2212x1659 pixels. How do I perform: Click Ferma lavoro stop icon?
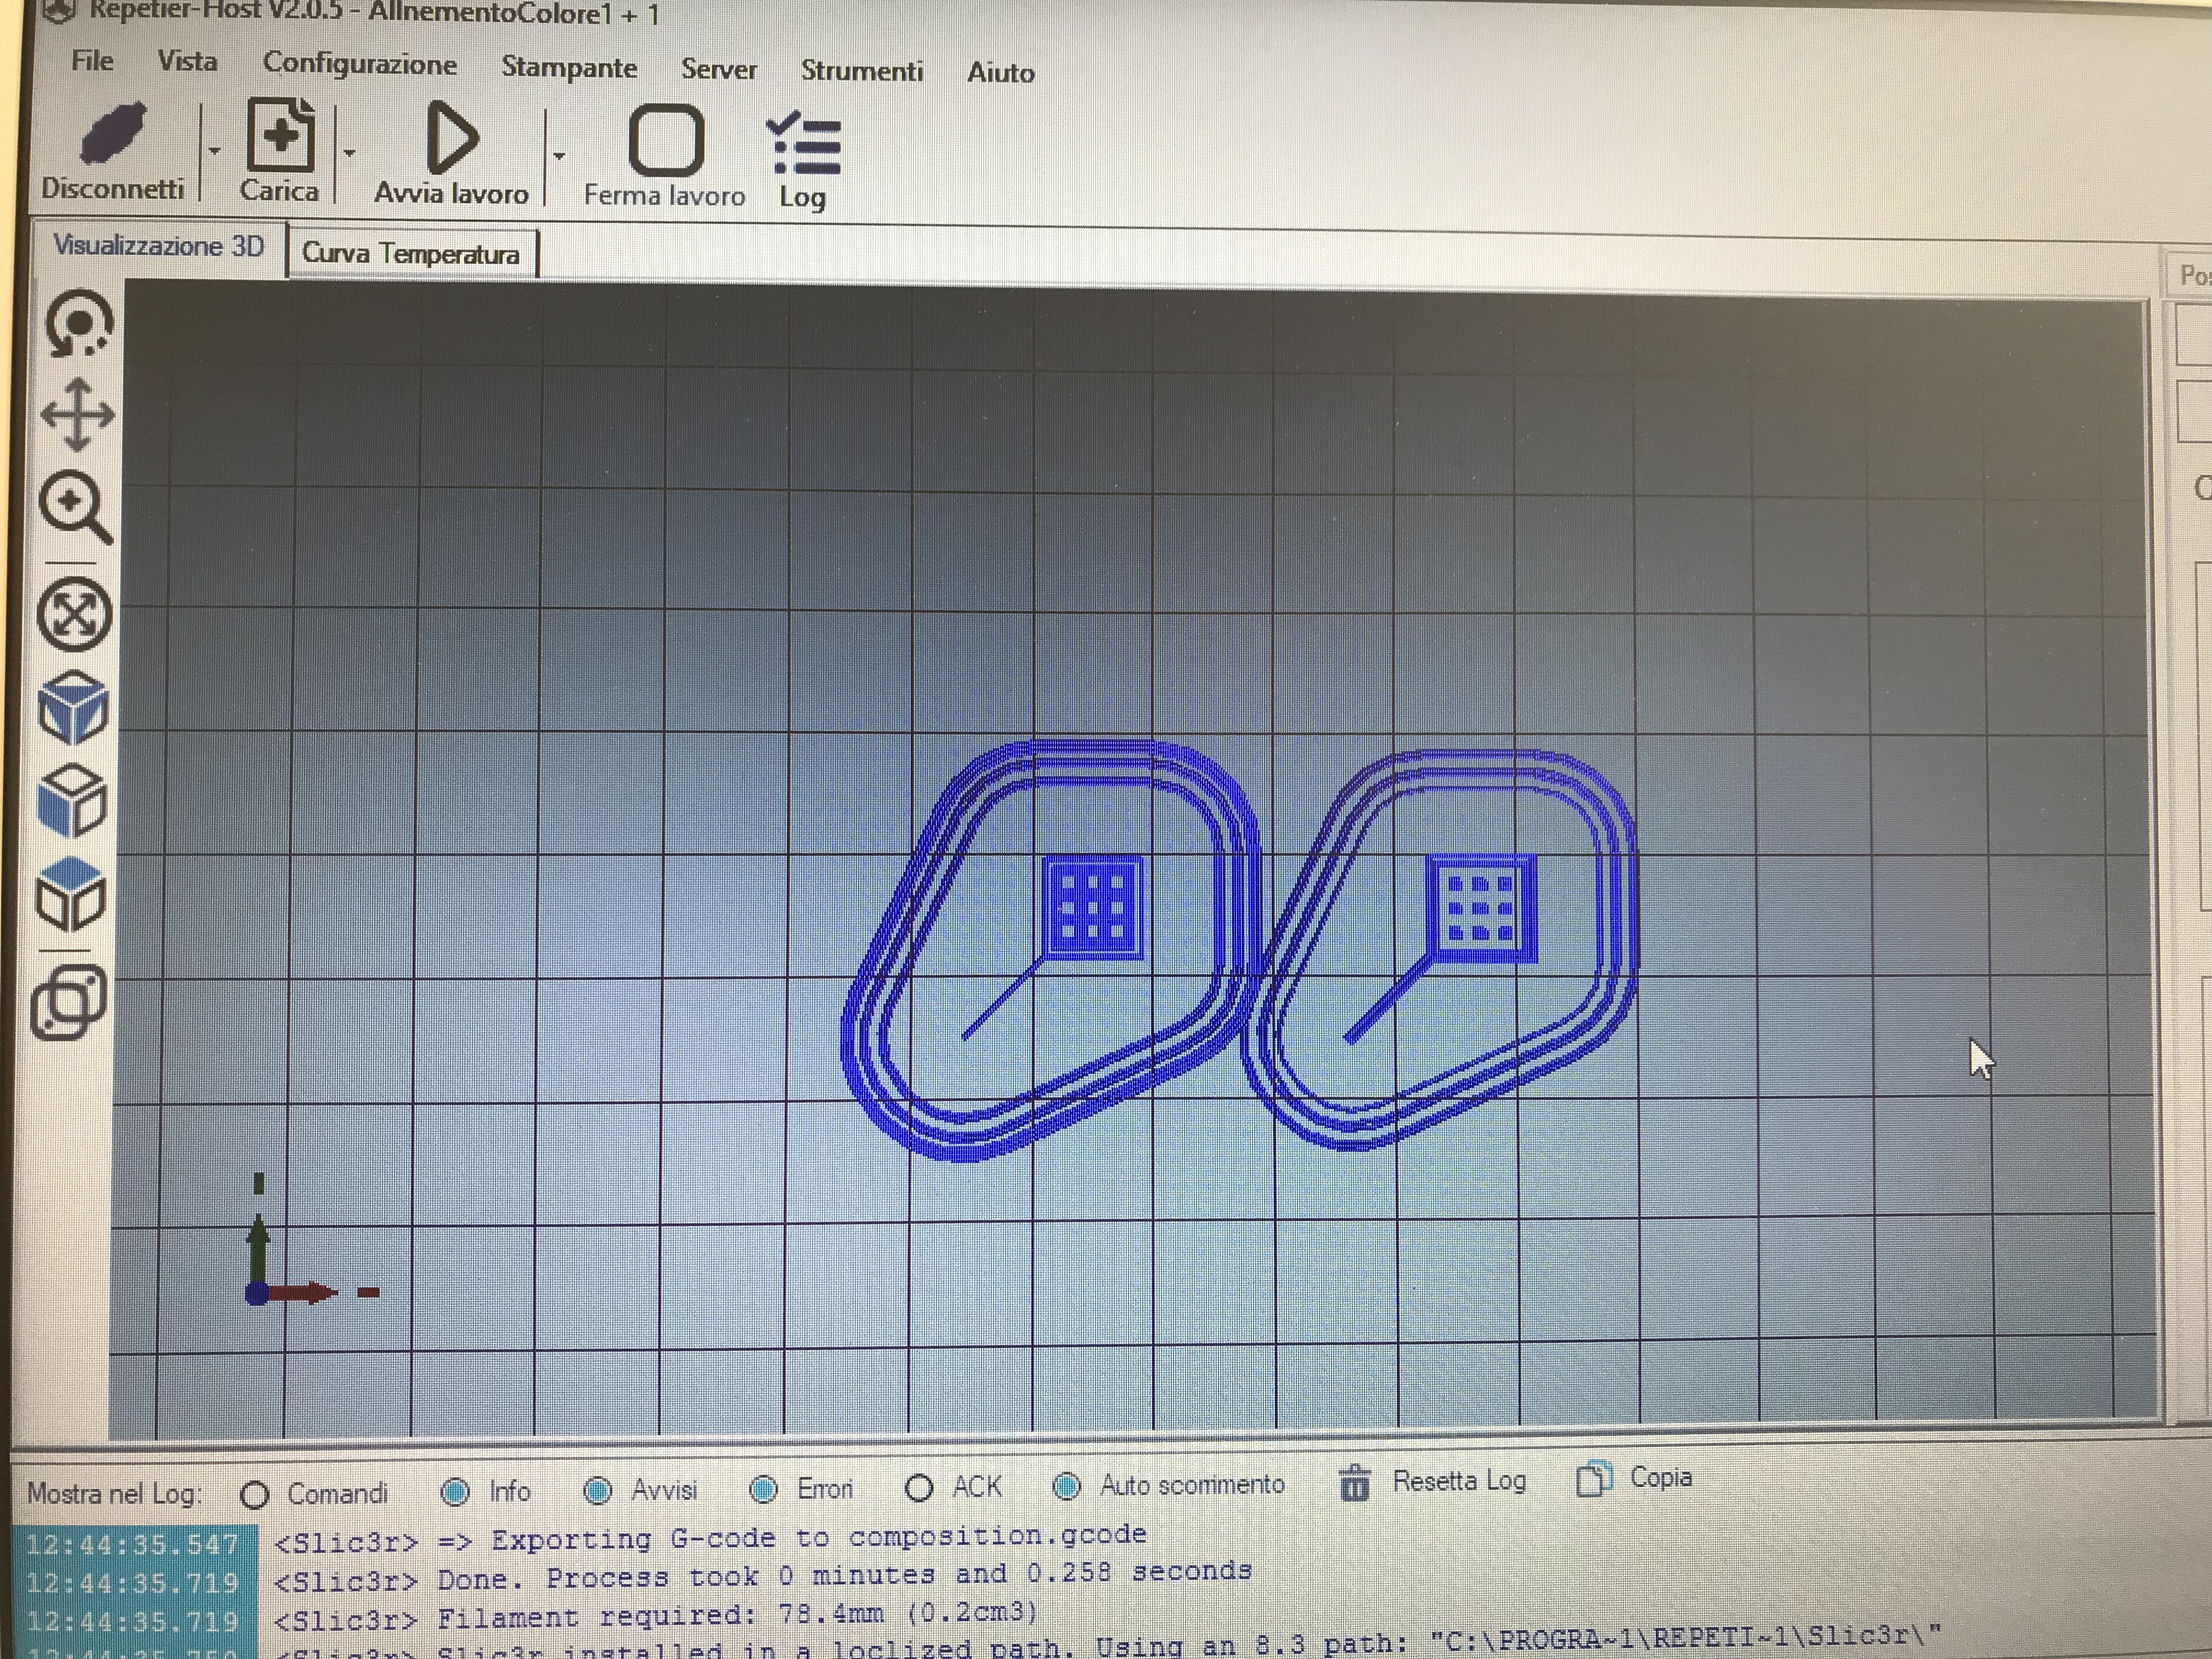coord(665,141)
